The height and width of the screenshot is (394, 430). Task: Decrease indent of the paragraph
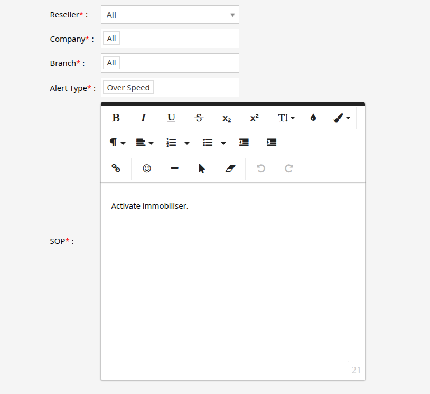[x=244, y=143]
